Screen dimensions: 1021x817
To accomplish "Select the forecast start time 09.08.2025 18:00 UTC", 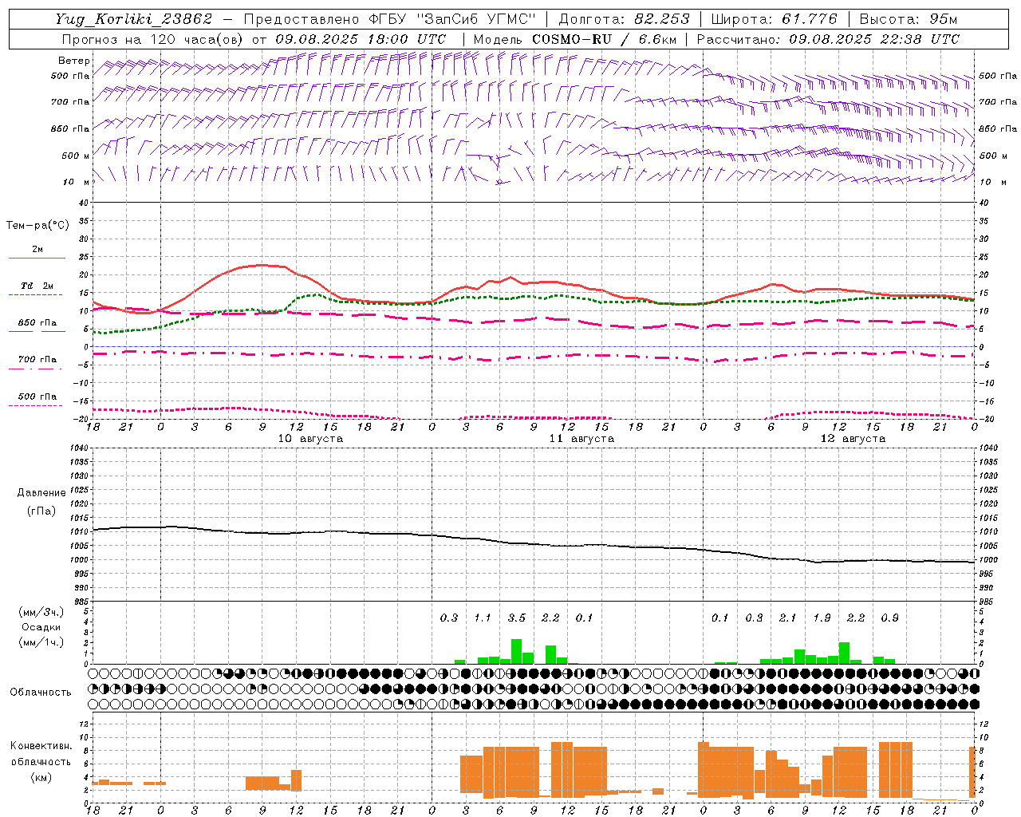I will click(x=361, y=39).
